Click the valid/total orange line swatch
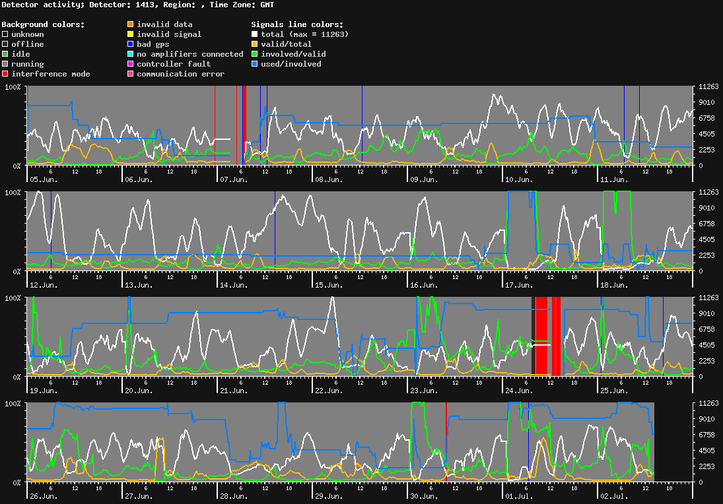723x504 pixels. (254, 44)
